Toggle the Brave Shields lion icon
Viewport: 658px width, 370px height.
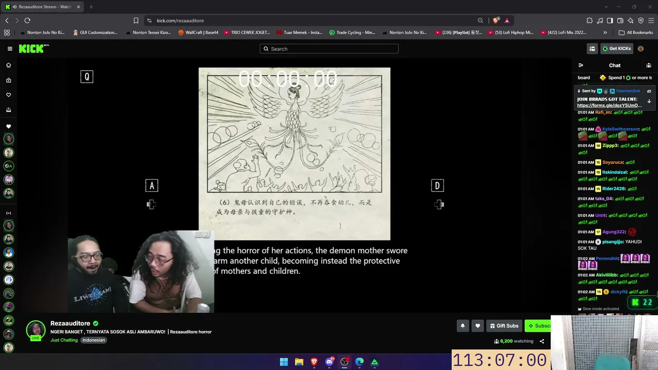pos(496,21)
